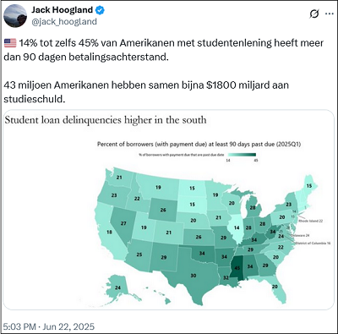Click the tweet text about studieschuld

146,92
